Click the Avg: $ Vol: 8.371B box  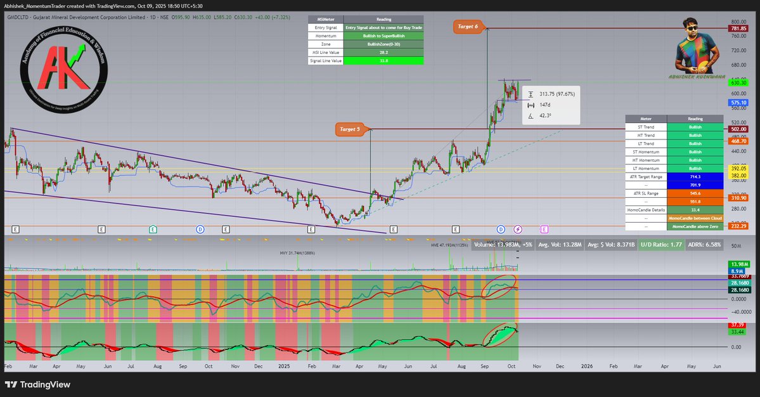click(610, 245)
